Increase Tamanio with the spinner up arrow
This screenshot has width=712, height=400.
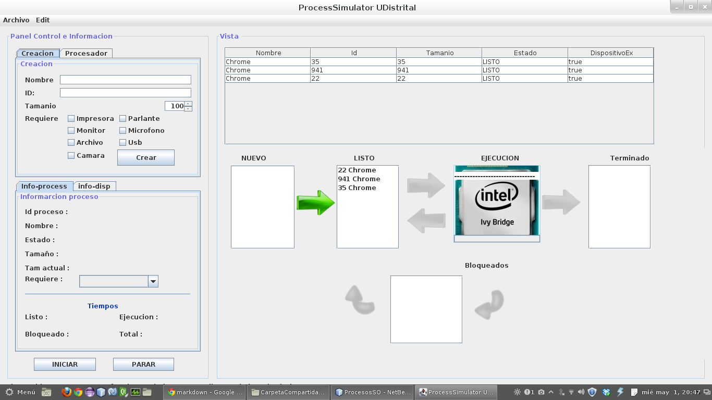coord(188,104)
